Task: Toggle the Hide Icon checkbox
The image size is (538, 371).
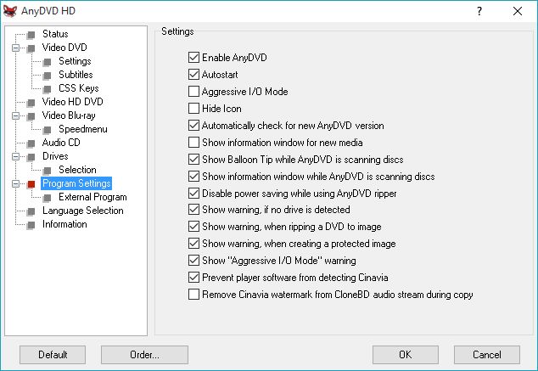Action: tap(193, 109)
